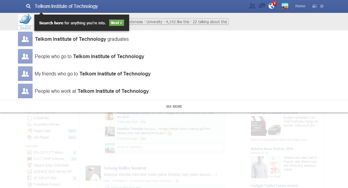The image size is (348, 188).
Task: Click the Next button in search tooltip
Action: coord(116,23)
